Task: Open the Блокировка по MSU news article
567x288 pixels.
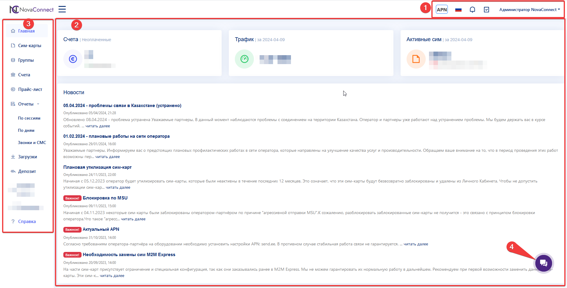Action: tap(105, 198)
